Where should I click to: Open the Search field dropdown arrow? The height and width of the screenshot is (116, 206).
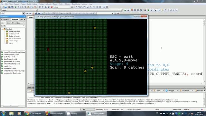[x=24, y=26]
